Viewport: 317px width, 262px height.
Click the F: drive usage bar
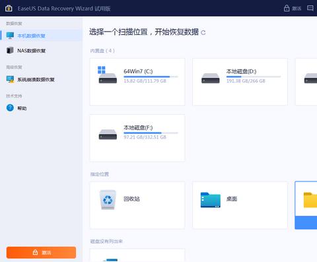point(151,133)
